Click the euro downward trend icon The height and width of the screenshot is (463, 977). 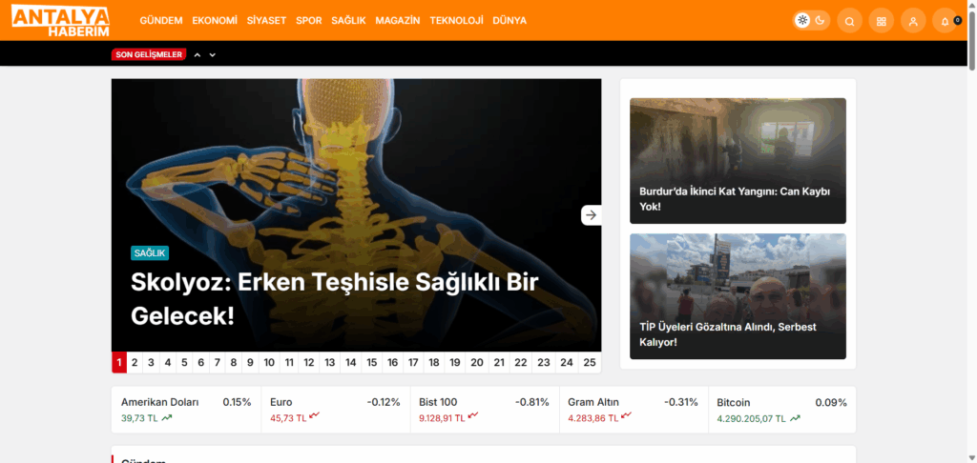click(315, 415)
